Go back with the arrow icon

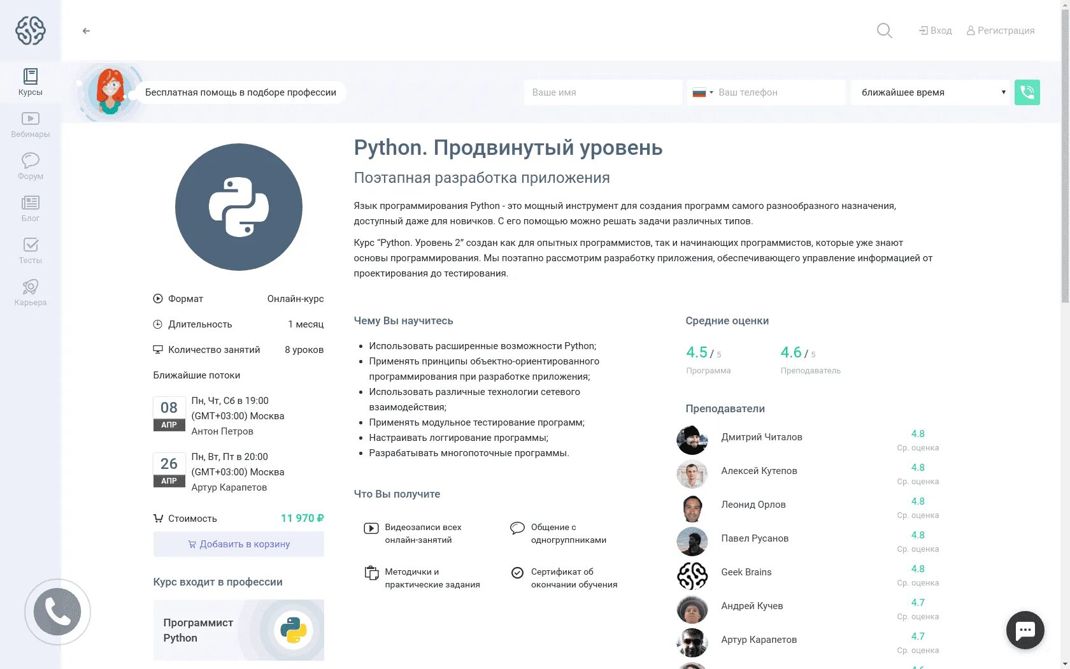click(86, 31)
